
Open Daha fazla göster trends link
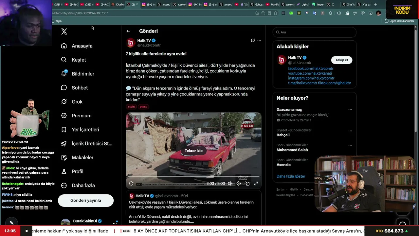coord(291,176)
